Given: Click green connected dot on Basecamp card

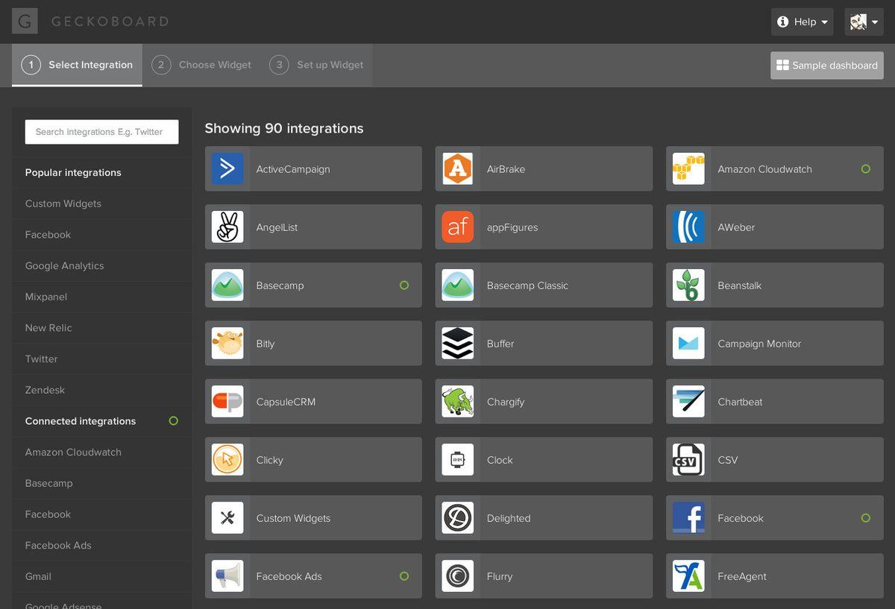Looking at the screenshot, I should (404, 285).
